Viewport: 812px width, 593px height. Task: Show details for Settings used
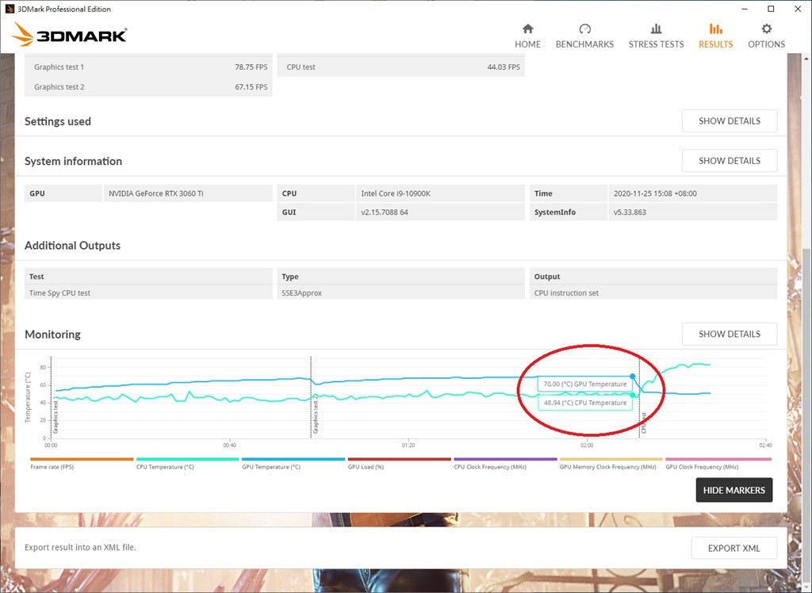[730, 121]
